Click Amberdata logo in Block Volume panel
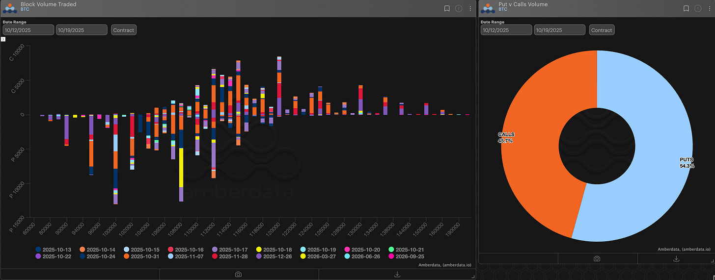This screenshot has width=715, height=280. [10, 8]
